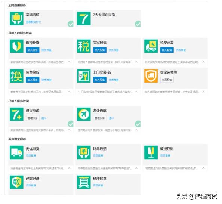Open blue link beside 破损补寄 加入服务 button

[46, 50]
